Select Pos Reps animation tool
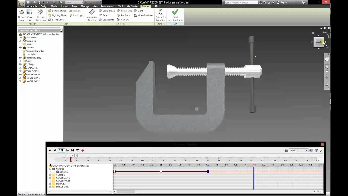348x196 pixels. click(x=123, y=15)
